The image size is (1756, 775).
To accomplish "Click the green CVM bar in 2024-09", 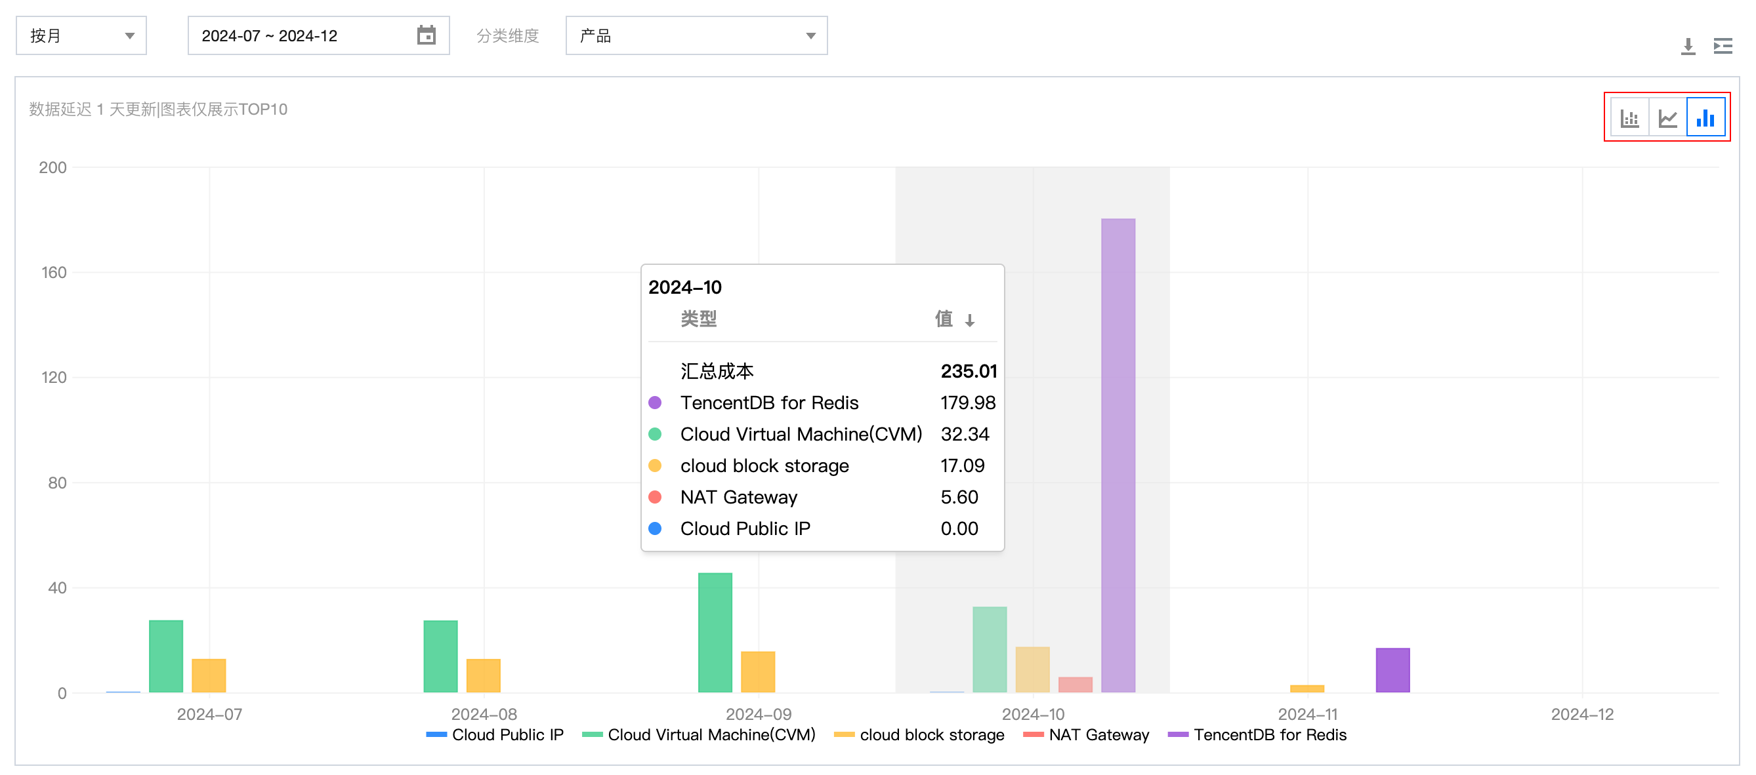I will [x=715, y=632].
